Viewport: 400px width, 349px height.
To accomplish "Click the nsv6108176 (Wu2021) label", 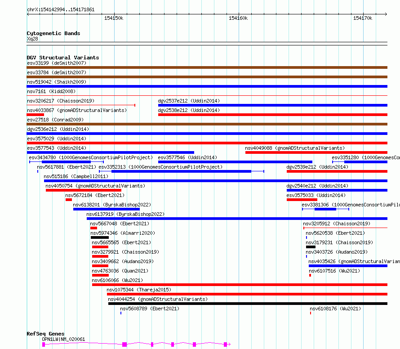I will (335, 309).
